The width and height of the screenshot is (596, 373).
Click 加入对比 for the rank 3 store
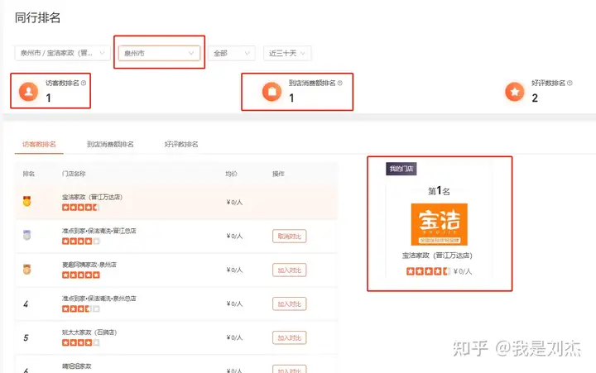coord(289,270)
